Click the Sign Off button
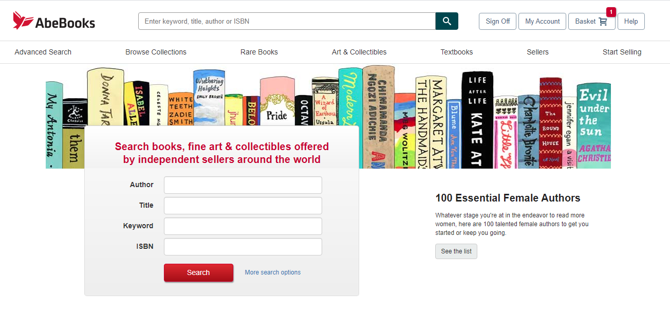Screen dimensions: 670x311 coord(497,22)
